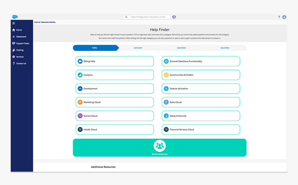Click the Contact Us question mark icon
The width and height of the screenshot is (298, 185).
click(x=14, y=64)
